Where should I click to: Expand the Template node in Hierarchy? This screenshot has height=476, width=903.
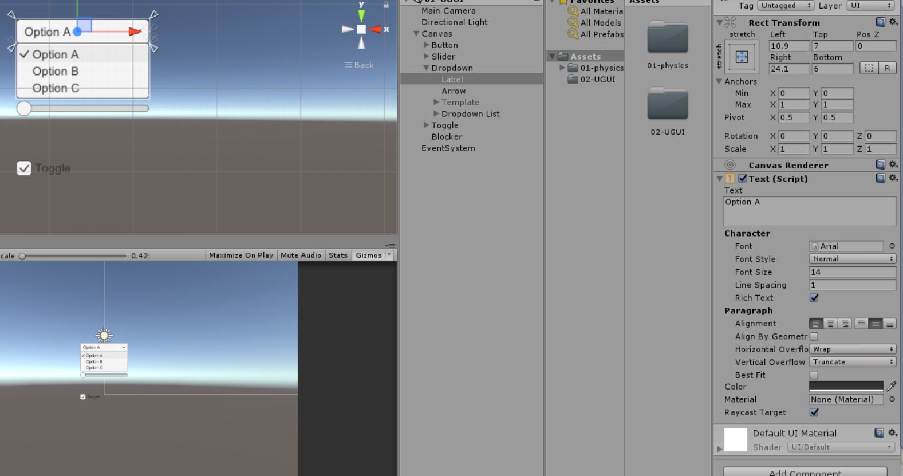[436, 102]
